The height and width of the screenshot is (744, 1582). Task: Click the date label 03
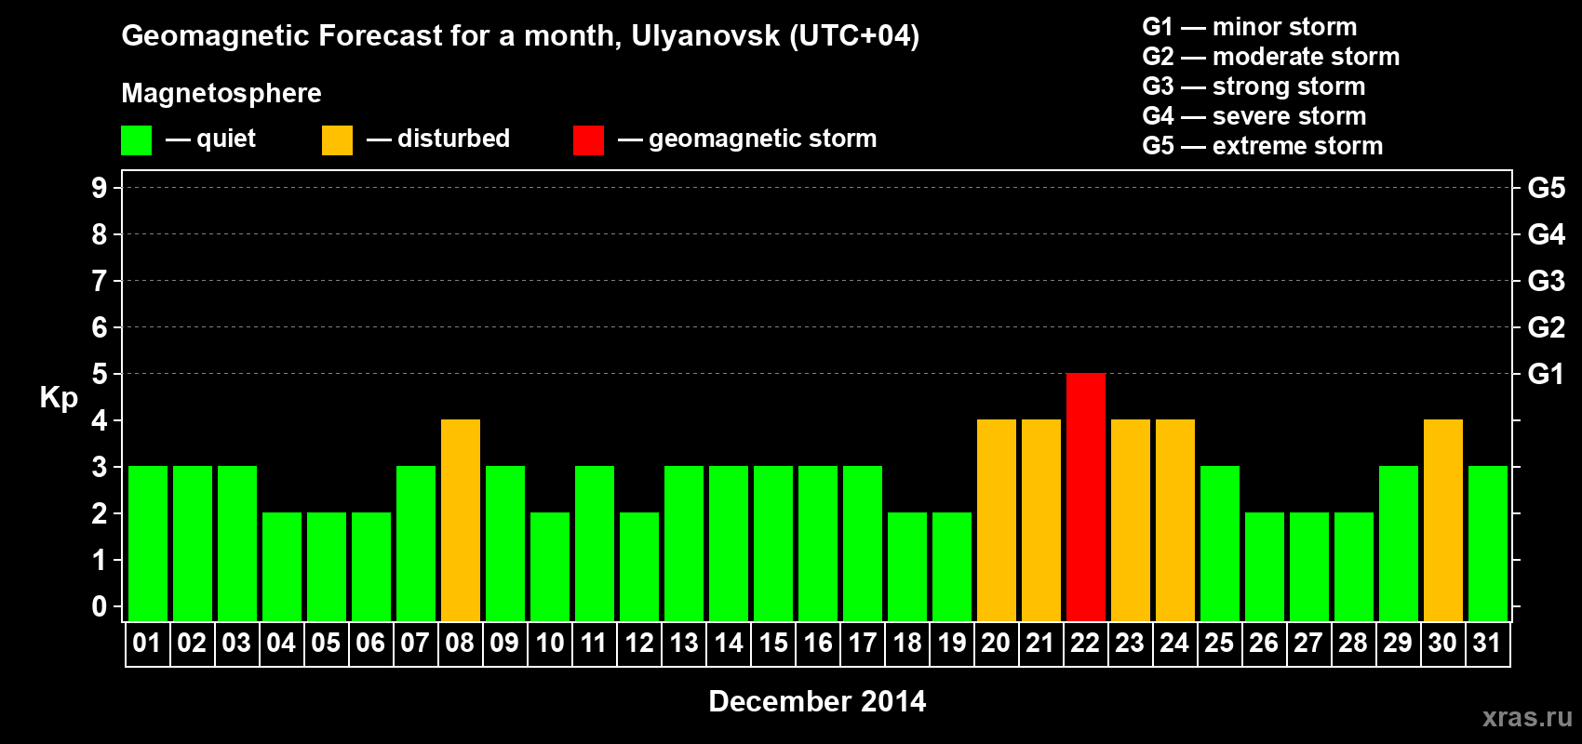236,643
